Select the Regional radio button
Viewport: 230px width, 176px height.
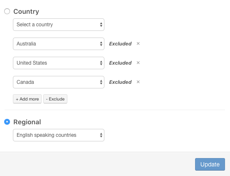[x=7, y=122]
